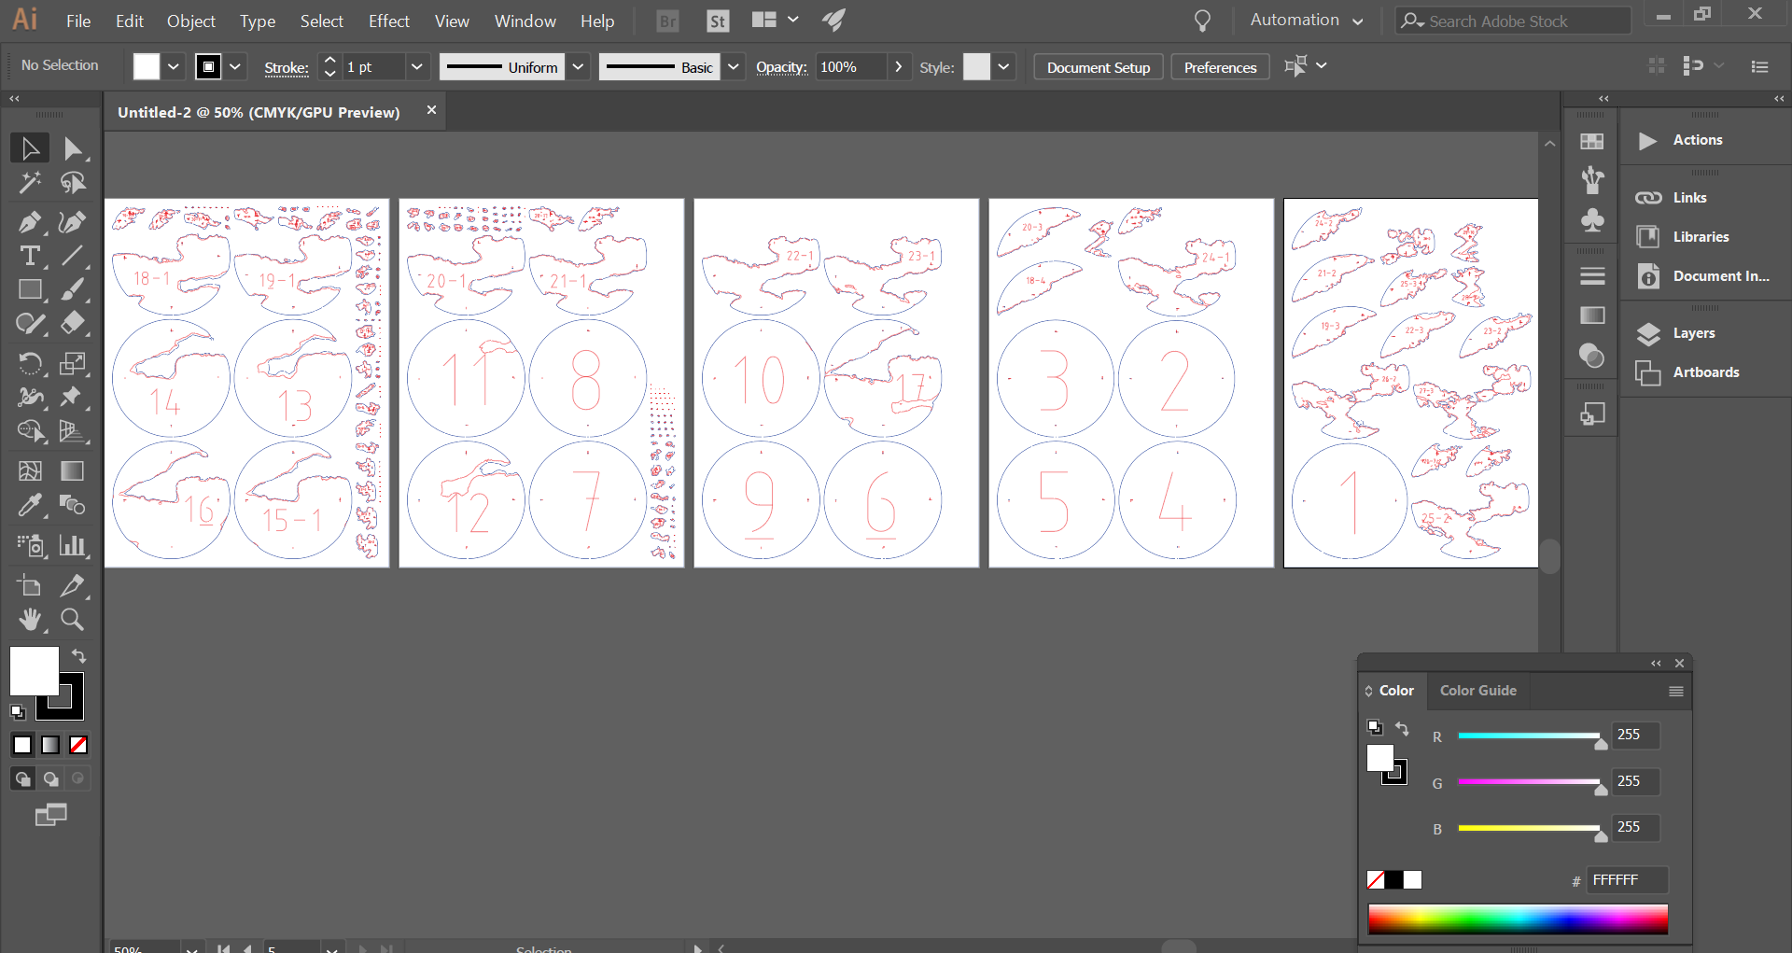This screenshot has height=953, width=1792.
Task: Reset default fill and stroke
Action: tap(18, 712)
